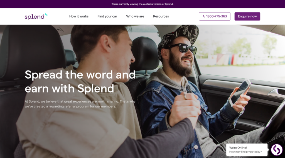Viewport: 285px width, 158px height.
Task: Open the We're Online chat bubble
Action: pos(247,150)
